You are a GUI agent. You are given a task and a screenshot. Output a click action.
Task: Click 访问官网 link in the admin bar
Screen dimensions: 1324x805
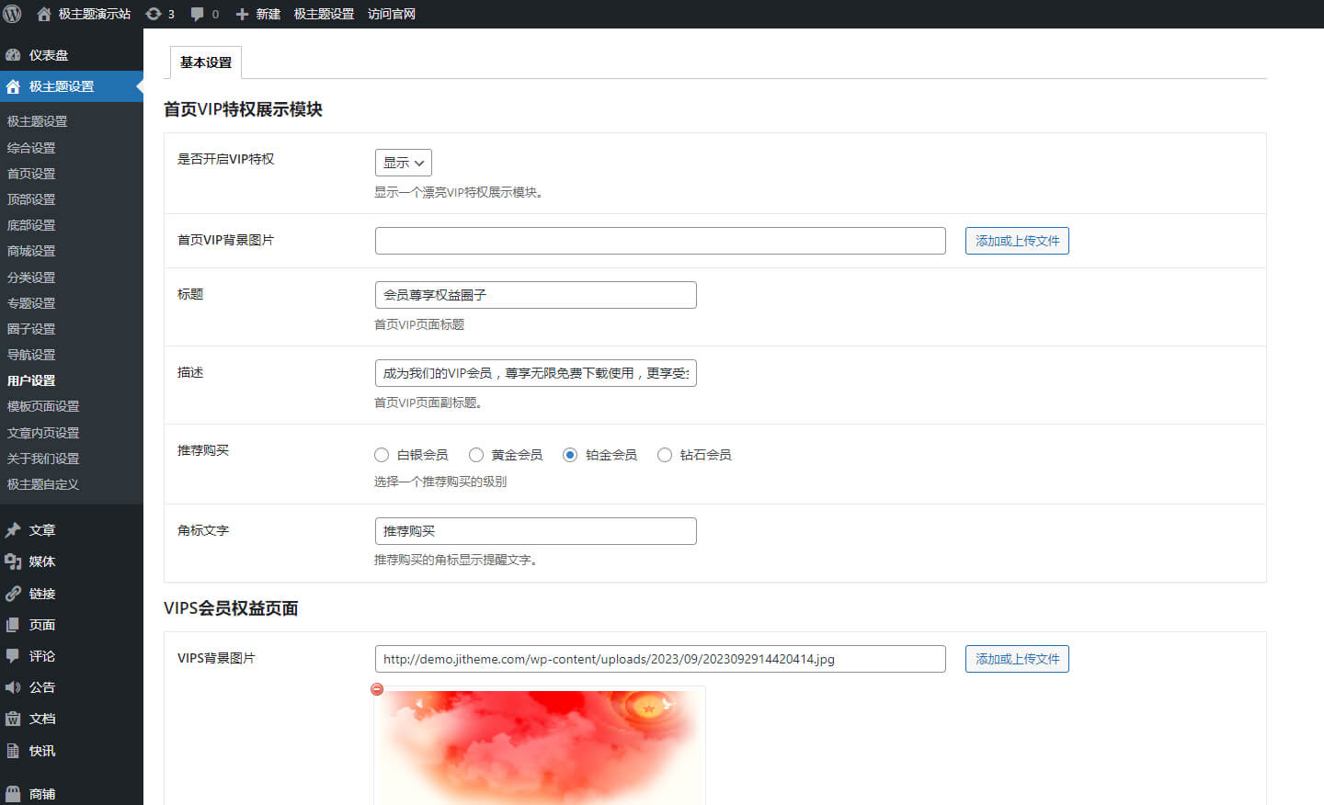[392, 14]
